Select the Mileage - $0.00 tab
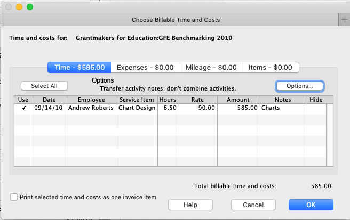350x220 pixels. click(211, 68)
